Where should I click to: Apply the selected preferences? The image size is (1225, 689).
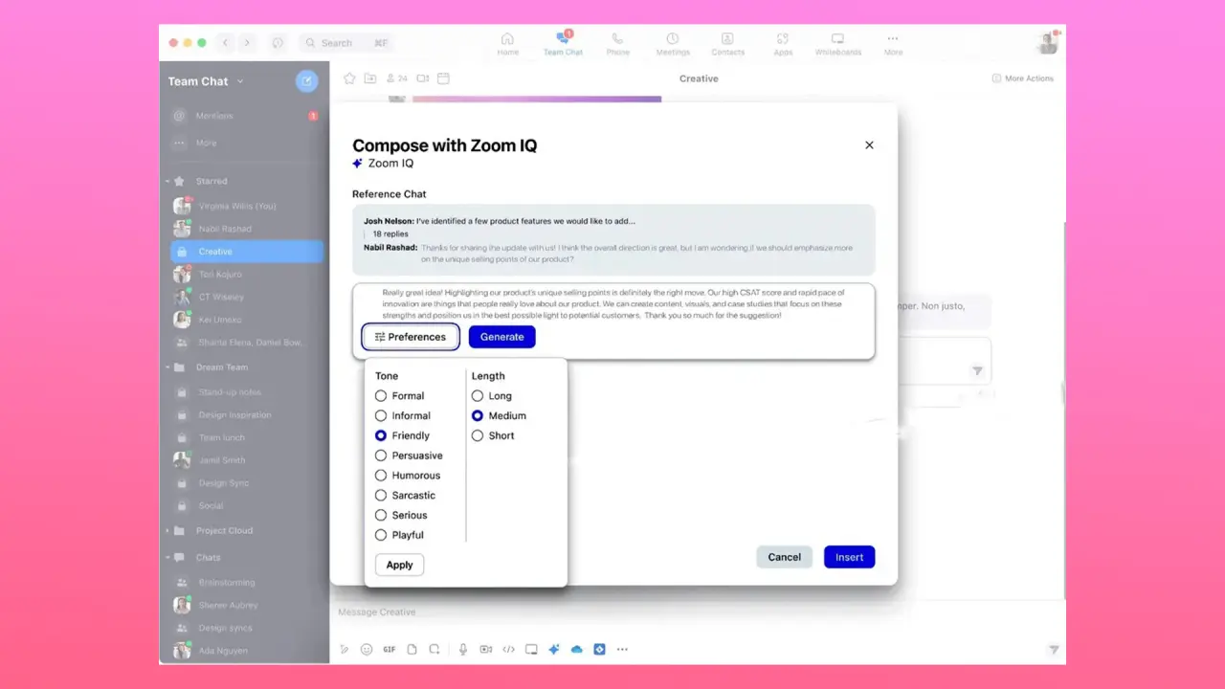(399, 565)
